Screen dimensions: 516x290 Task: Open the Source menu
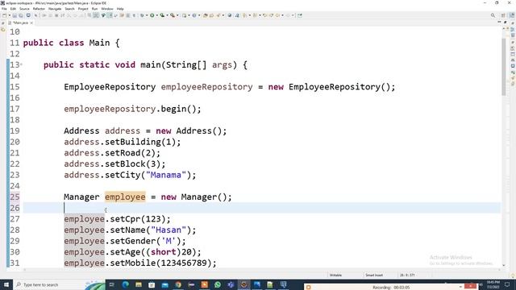pyautogui.click(x=24, y=9)
